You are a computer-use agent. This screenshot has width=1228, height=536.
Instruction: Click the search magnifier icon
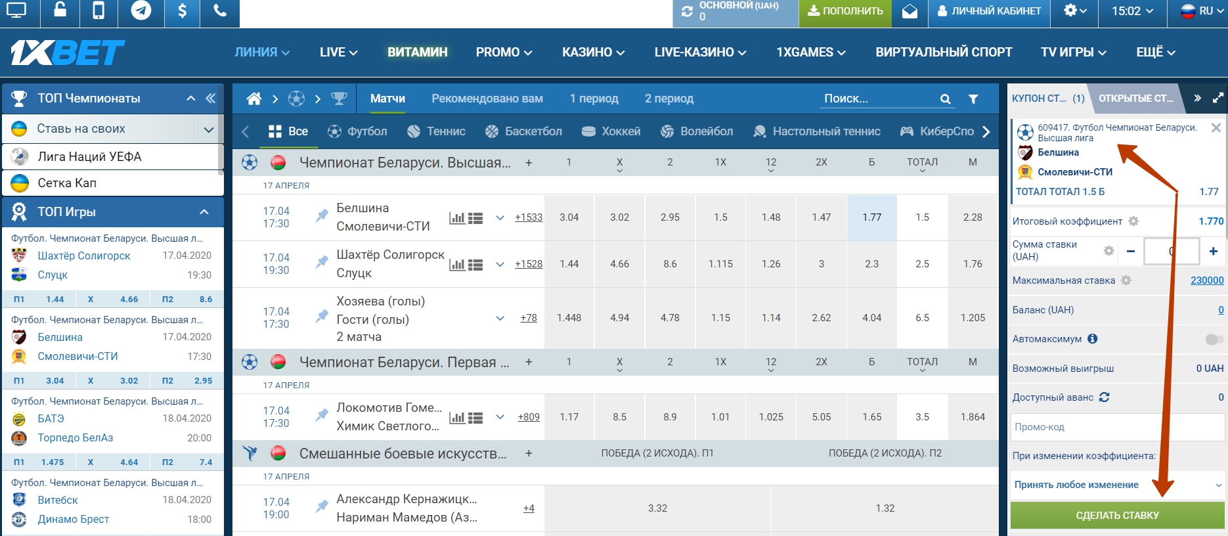pos(945,99)
